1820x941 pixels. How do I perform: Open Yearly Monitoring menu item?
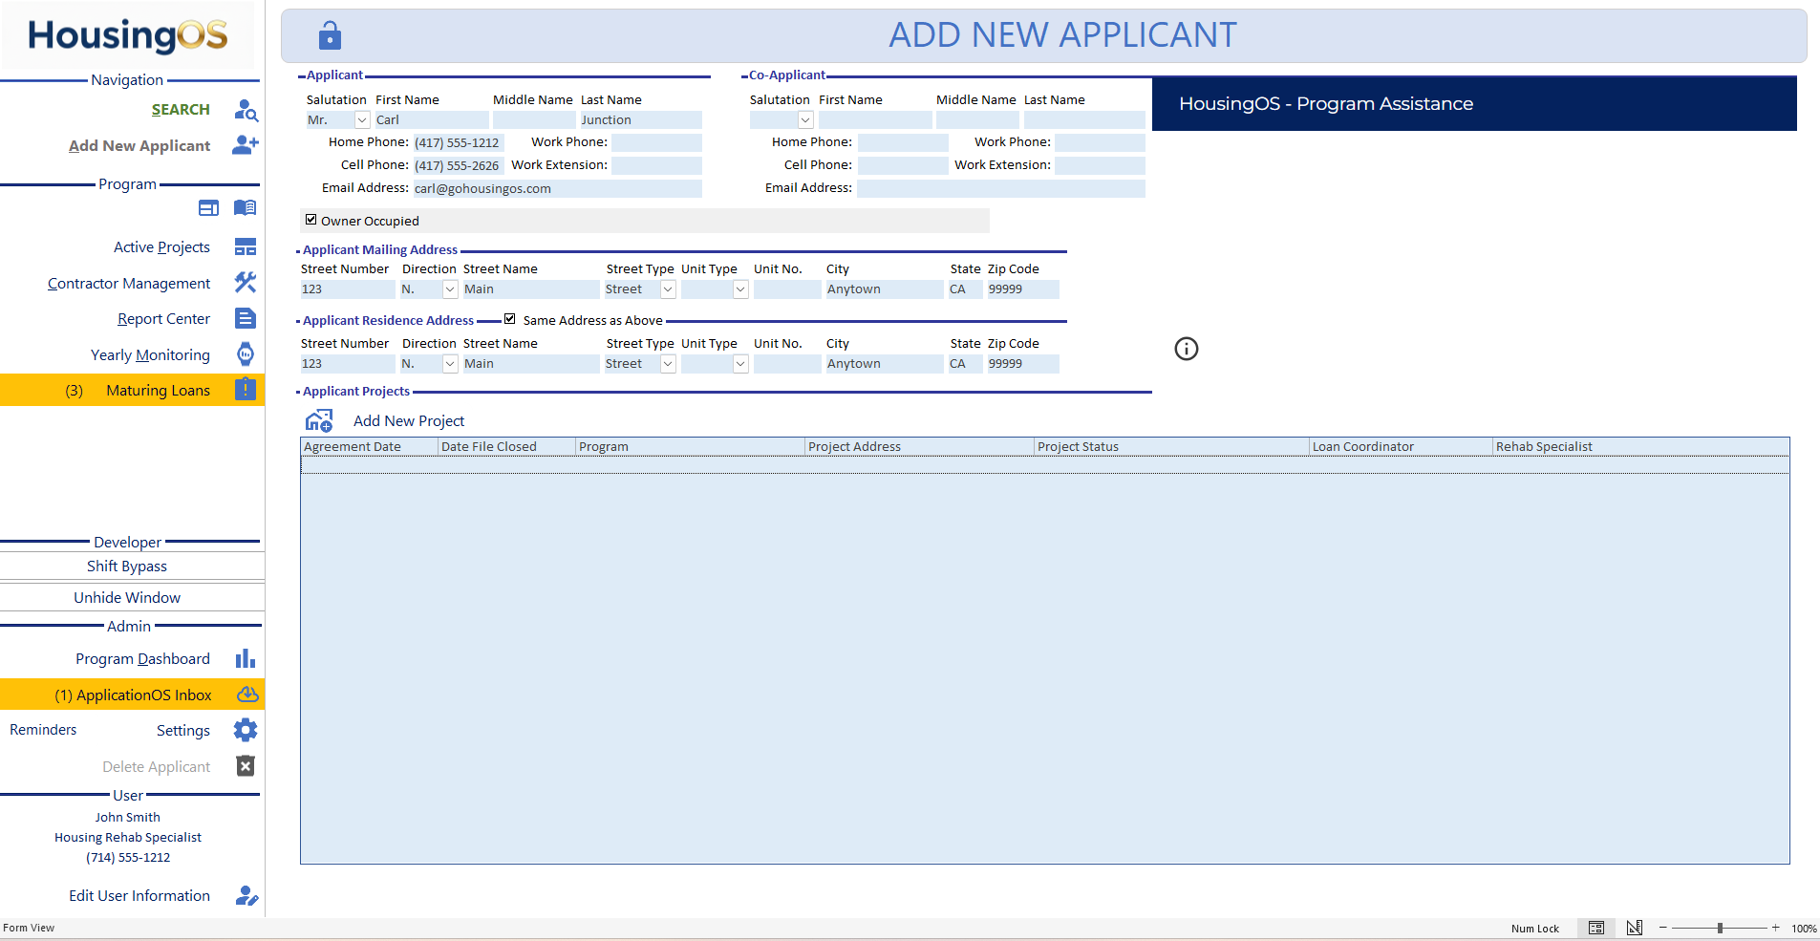[150, 355]
